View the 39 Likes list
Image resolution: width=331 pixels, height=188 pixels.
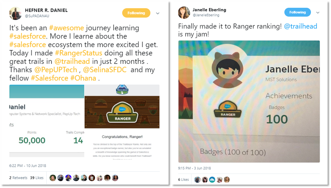[37, 178]
